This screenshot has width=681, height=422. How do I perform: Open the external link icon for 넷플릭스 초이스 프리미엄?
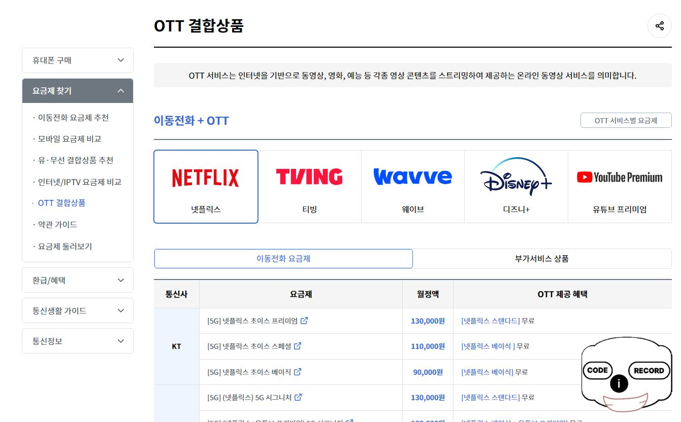point(304,321)
